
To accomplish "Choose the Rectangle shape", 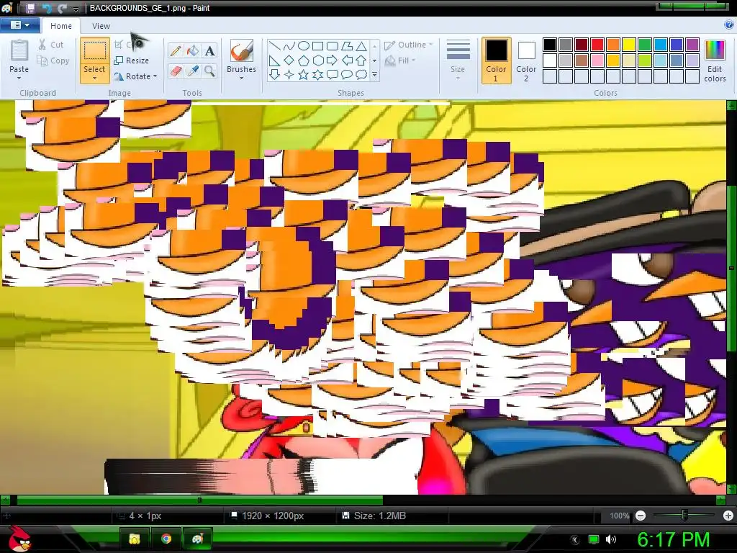I will click(318, 46).
